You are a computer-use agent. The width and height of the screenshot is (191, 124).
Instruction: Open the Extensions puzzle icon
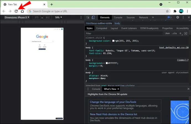pos(175,11)
